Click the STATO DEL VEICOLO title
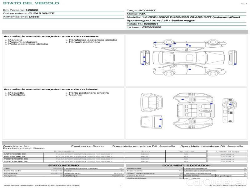The height and width of the screenshot is (188, 250). click(31, 3)
